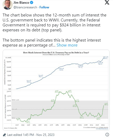Screen dimensions: 113x138
Task: Open the info circle icon
Action: (x=107, y=135)
